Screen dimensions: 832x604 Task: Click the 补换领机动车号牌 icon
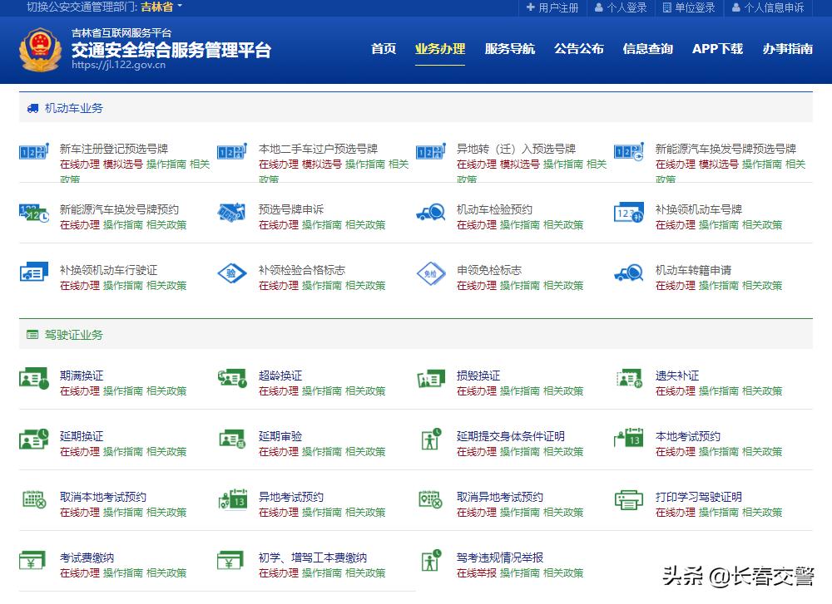pos(629,213)
